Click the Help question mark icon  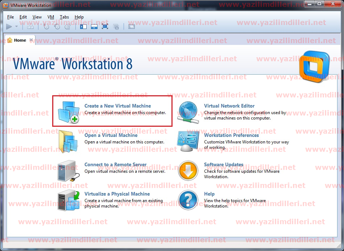(188, 200)
